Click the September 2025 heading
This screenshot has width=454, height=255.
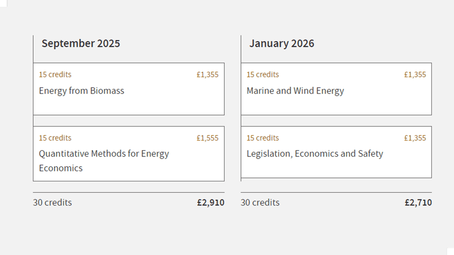click(81, 43)
